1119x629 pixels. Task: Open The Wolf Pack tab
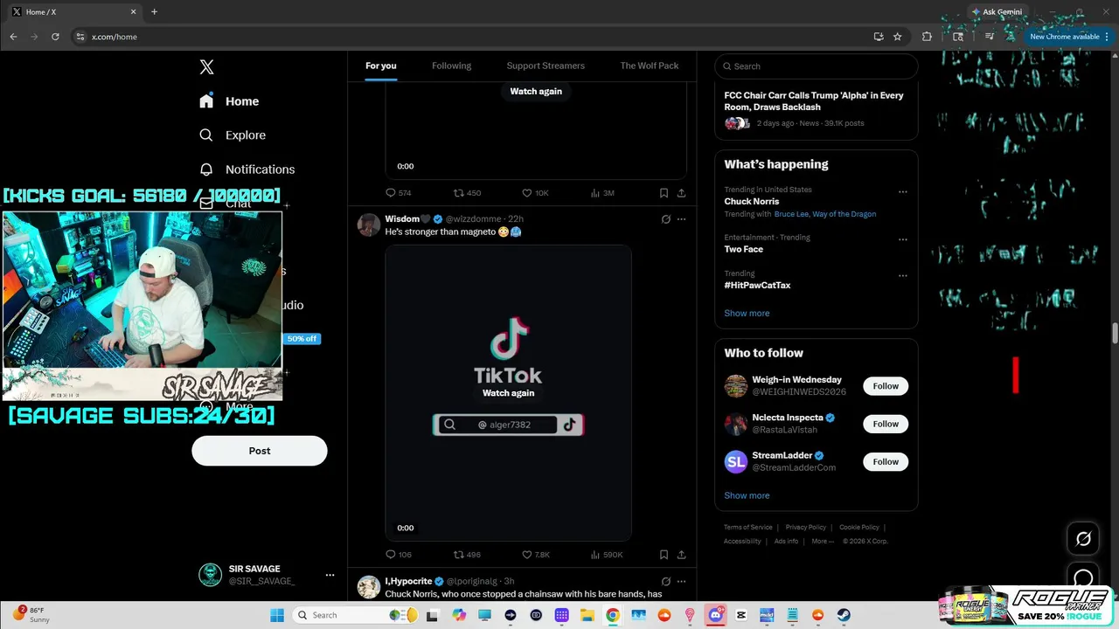click(650, 66)
